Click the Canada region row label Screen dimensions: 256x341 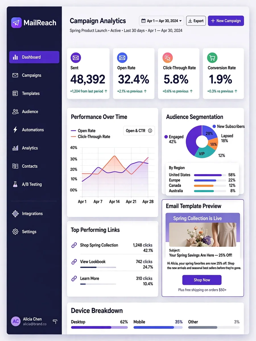click(175, 185)
